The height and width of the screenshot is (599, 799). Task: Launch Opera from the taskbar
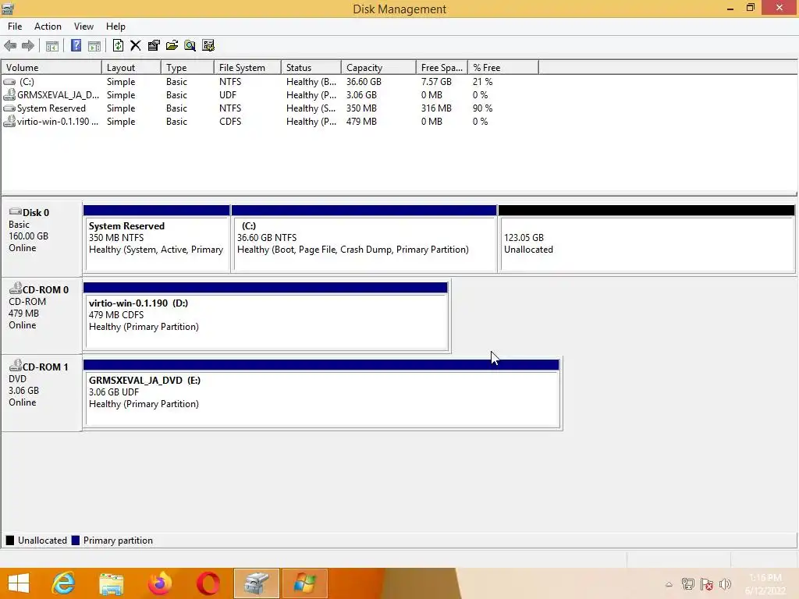208,583
